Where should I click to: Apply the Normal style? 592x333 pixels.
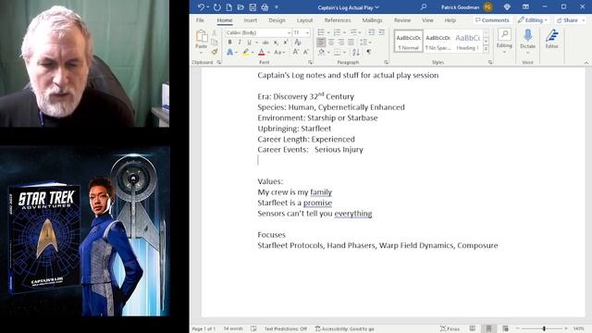click(408, 41)
